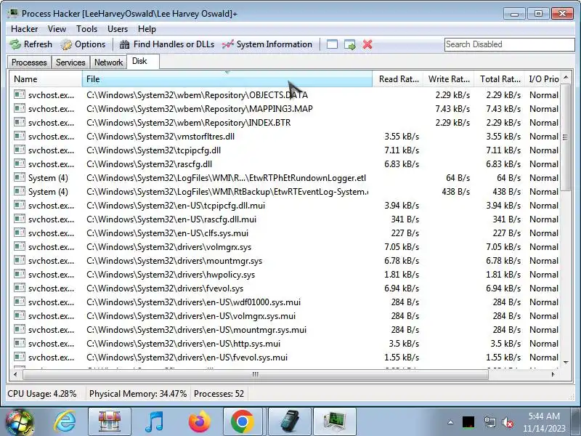The width and height of the screenshot is (581, 436).
Task: Open the music note app on the taskbar
Action: [154, 422]
